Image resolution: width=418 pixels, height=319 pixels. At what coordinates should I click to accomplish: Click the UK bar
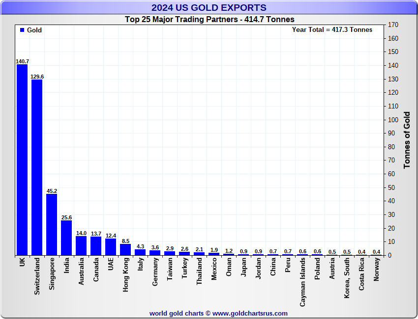[22, 159]
